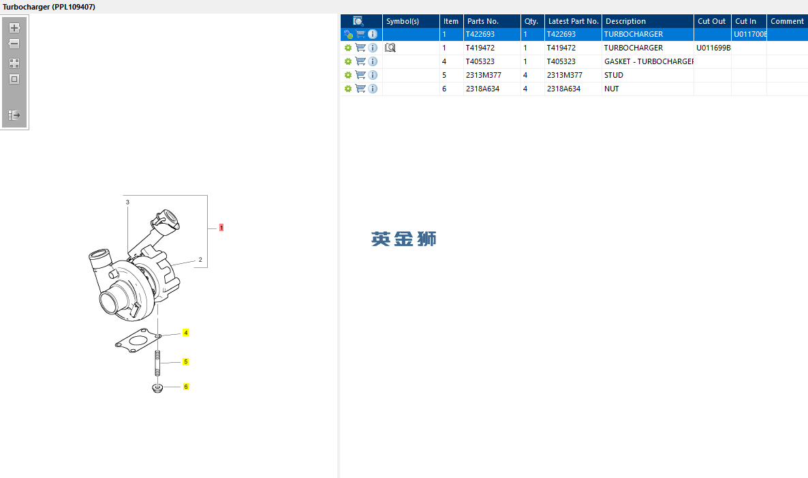808x478 pixels.
Task: Show info for gasket T405323
Action: 373,61
